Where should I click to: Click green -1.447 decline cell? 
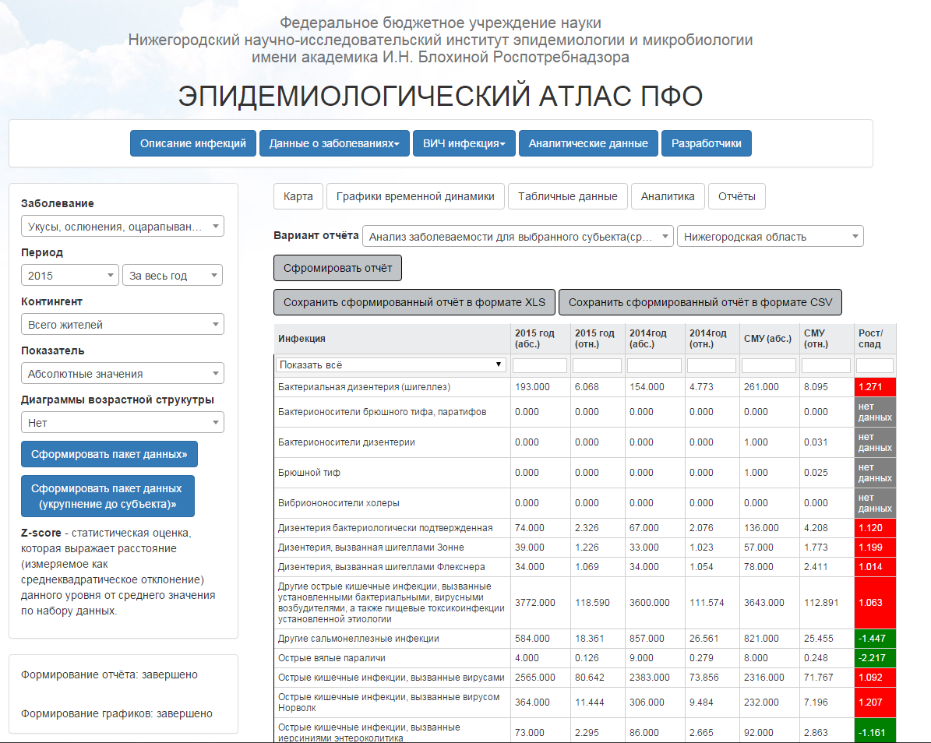click(875, 639)
